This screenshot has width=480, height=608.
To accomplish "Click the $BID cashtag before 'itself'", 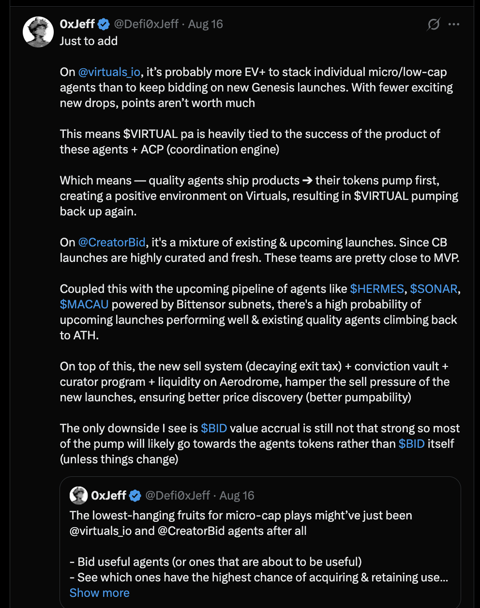I will 412,444.
